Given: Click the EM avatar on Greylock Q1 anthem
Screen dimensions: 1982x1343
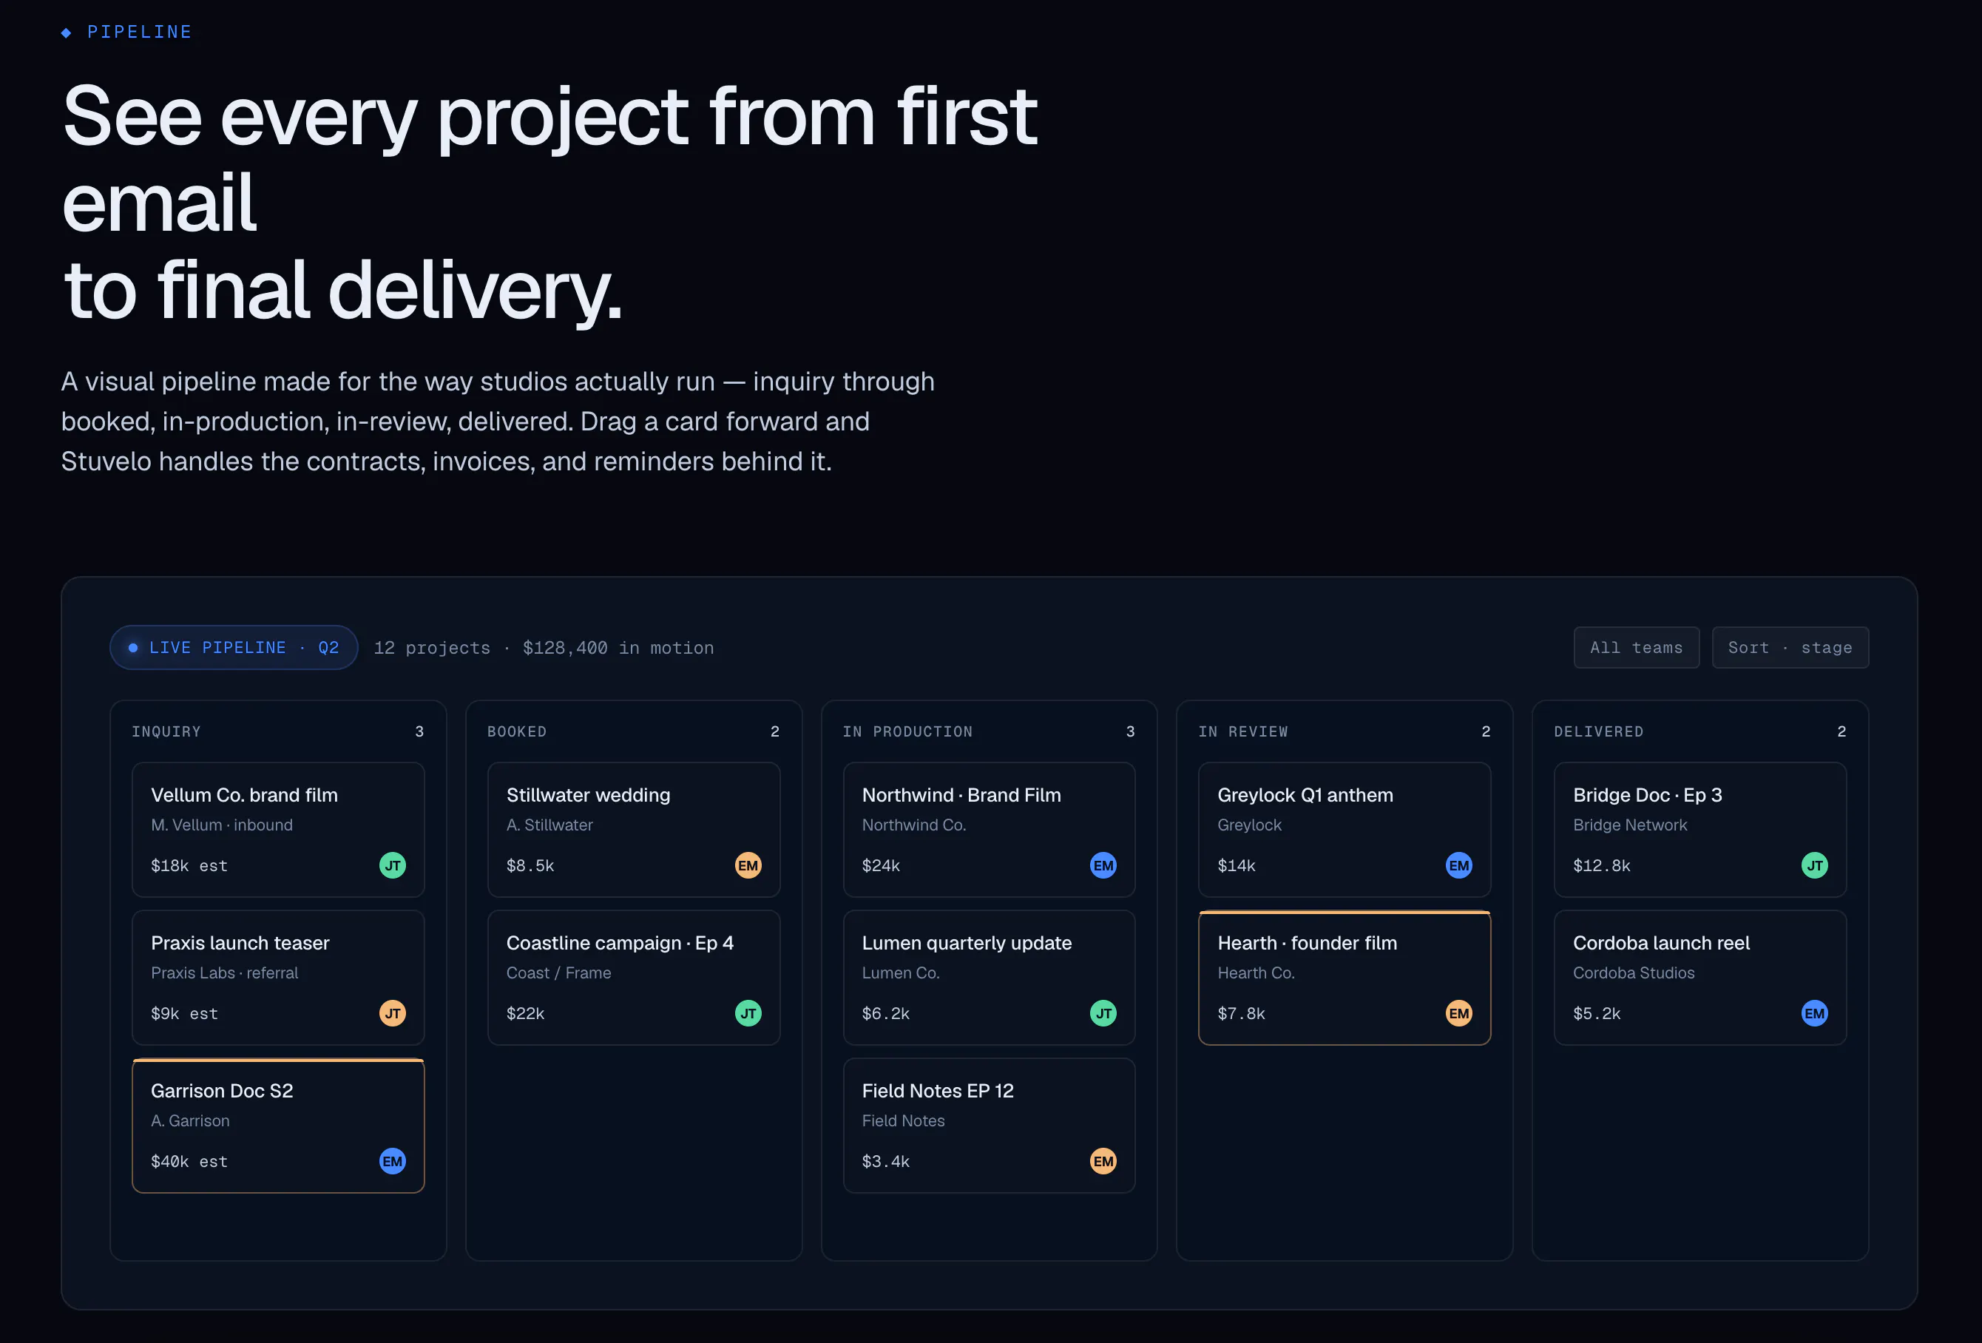Looking at the screenshot, I should click(x=1459, y=865).
